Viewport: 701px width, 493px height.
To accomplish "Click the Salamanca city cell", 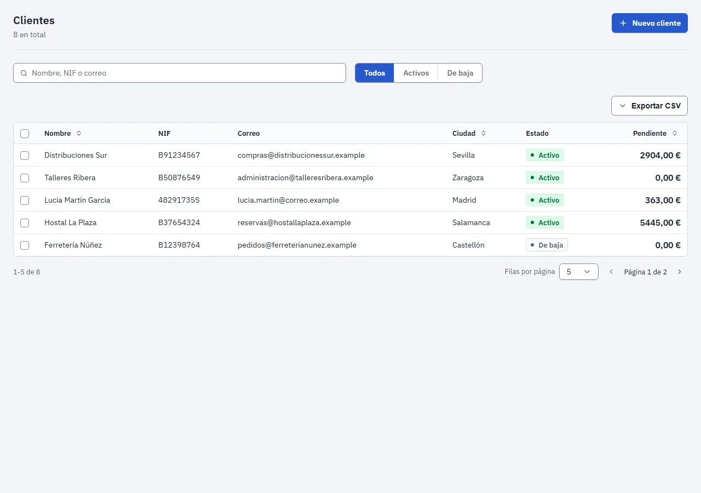I will [x=471, y=222].
